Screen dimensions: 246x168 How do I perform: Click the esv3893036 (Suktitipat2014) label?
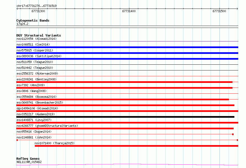39,56
